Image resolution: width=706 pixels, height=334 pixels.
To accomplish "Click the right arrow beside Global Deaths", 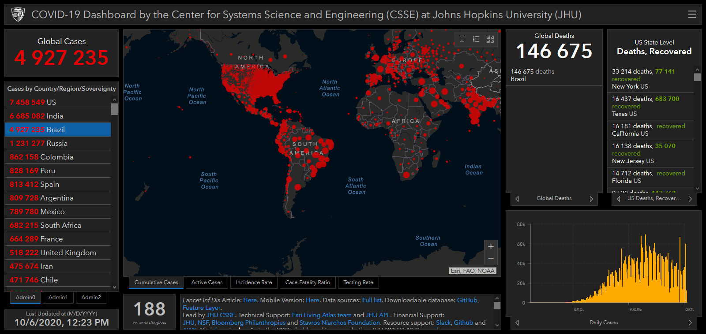I will pos(591,199).
